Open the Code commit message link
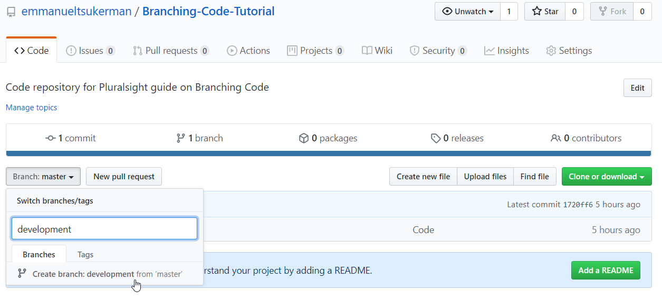Image resolution: width=662 pixels, height=299 pixels. (x=423, y=230)
